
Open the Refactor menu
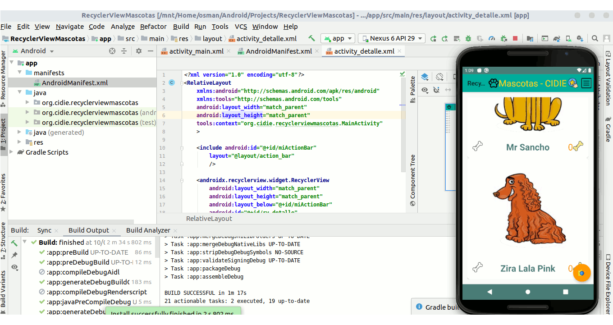[153, 27]
